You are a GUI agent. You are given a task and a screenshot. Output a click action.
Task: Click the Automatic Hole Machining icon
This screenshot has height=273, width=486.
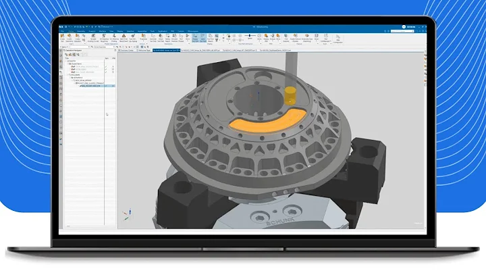point(307,38)
